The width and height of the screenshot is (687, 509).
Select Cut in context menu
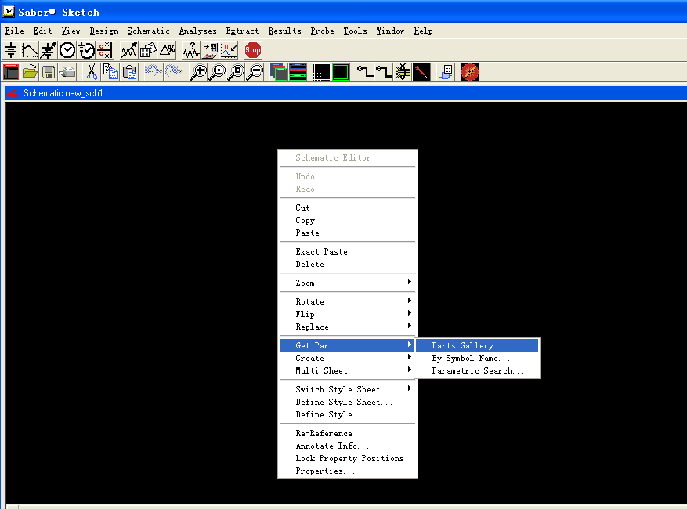coord(348,208)
